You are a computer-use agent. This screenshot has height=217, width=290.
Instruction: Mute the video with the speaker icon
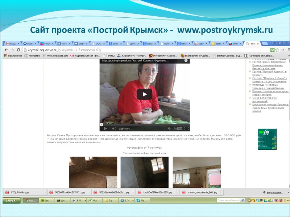click(x=114, y=128)
